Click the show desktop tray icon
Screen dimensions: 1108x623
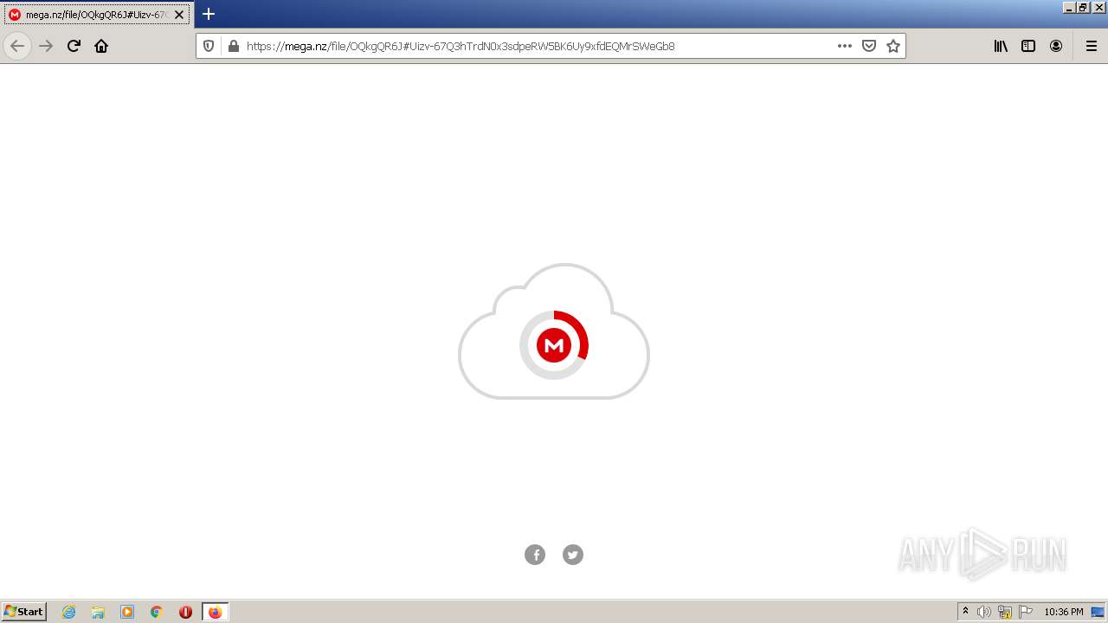pos(1098,612)
